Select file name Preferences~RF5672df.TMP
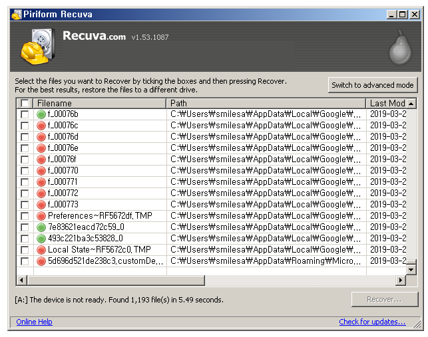Screen dimensions: 428x337 point(100,216)
